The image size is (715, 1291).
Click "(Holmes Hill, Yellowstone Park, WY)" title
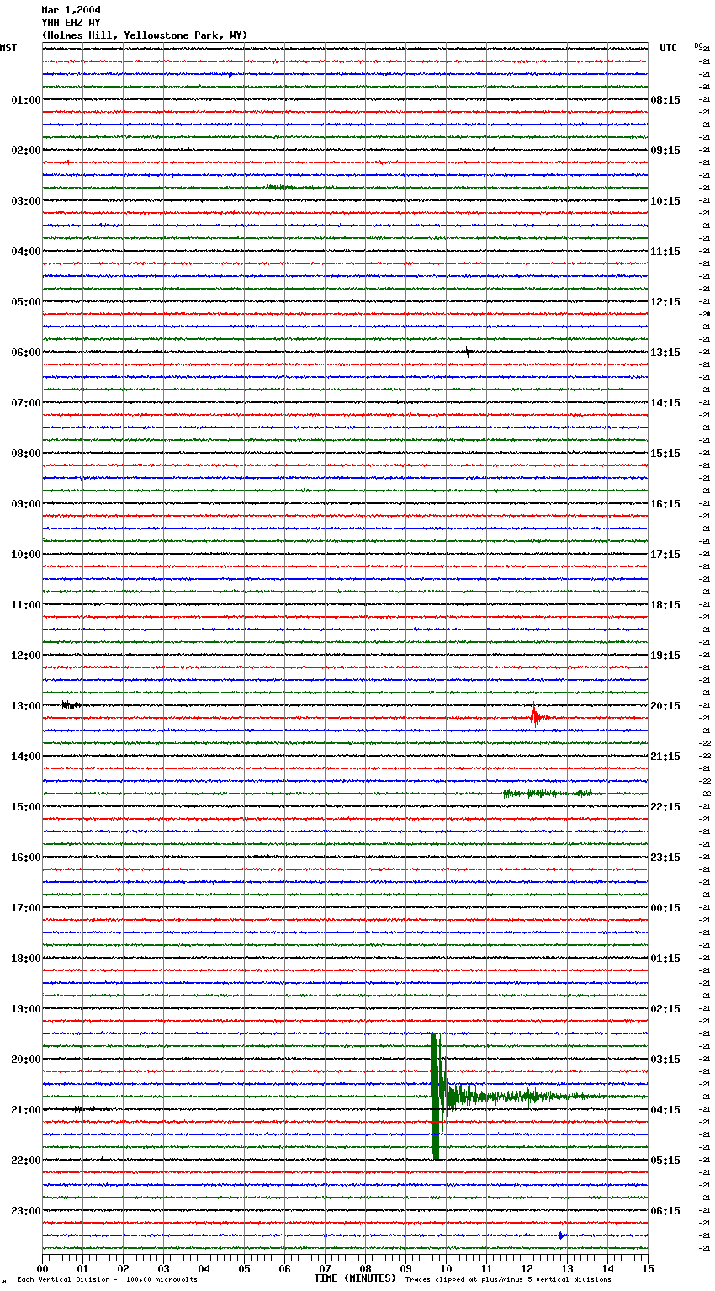145,35
